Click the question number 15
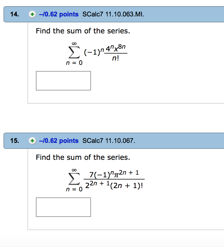 14,141
